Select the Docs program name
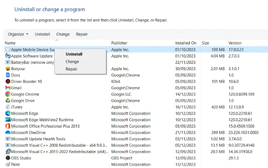Image resolution: width=268 pixels, height=168 pixels. click(15, 75)
